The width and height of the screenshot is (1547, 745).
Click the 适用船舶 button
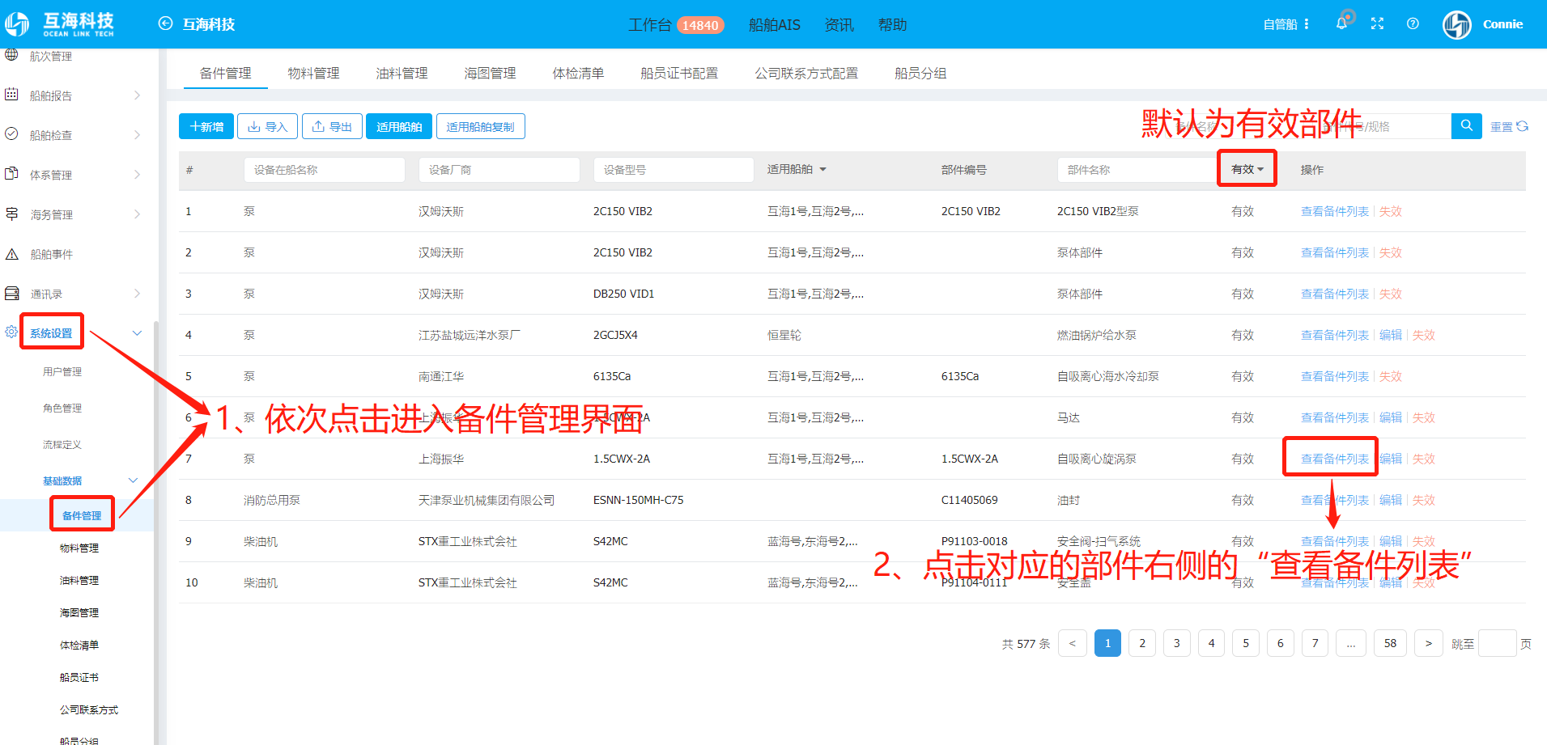pos(399,126)
